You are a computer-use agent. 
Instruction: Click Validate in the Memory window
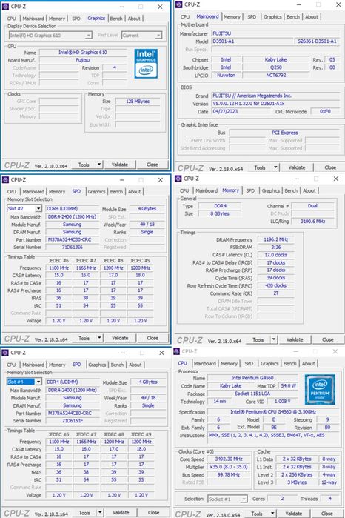coord(295,339)
